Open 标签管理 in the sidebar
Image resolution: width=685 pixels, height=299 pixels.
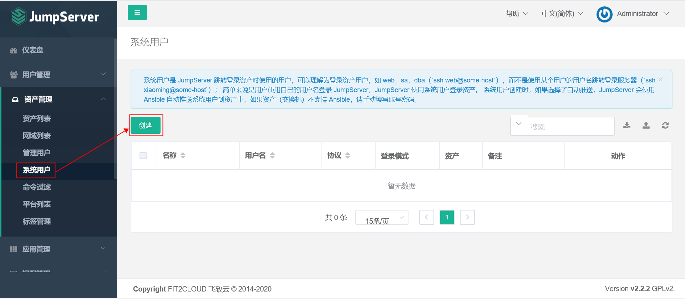click(37, 221)
